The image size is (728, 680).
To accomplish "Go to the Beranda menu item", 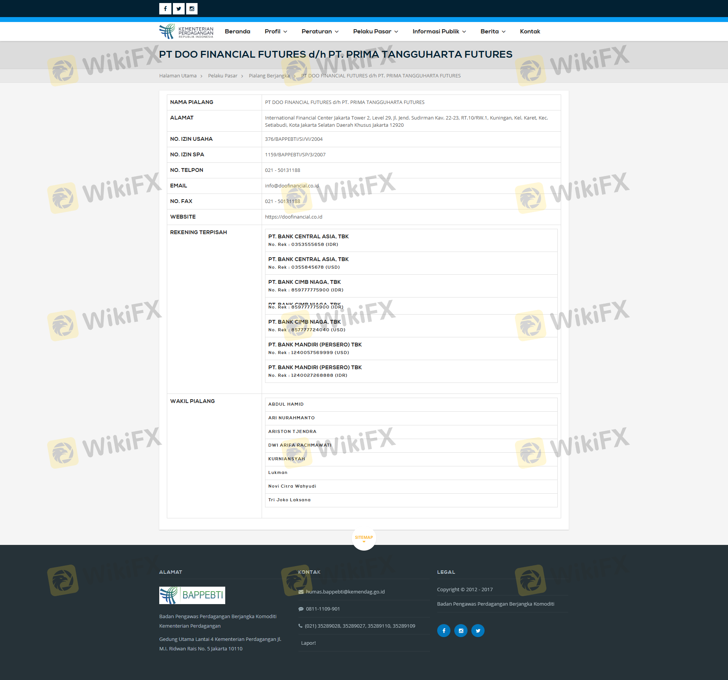I will [237, 31].
